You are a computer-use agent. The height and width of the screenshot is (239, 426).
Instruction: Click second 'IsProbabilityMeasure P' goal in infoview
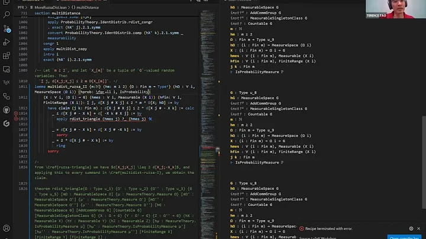260,163
